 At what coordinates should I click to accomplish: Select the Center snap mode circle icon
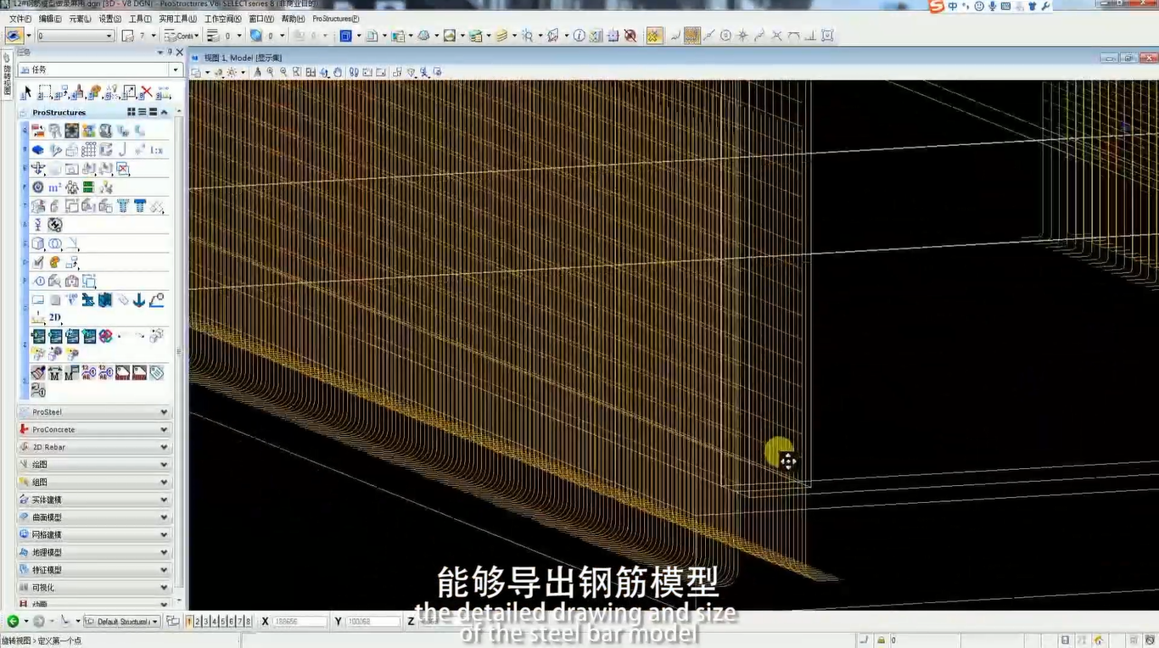725,36
